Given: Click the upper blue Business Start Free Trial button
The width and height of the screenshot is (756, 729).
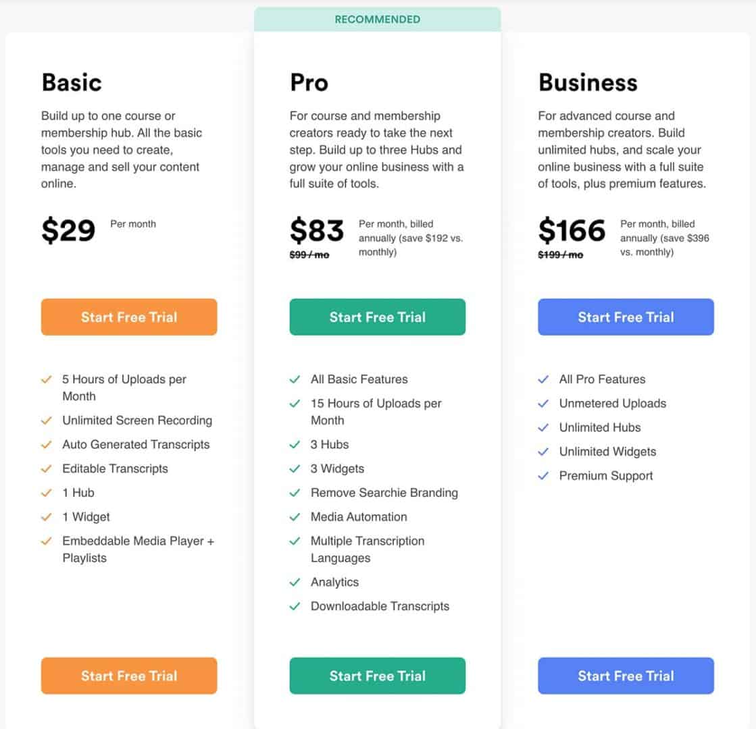Looking at the screenshot, I should click(x=626, y=317).
